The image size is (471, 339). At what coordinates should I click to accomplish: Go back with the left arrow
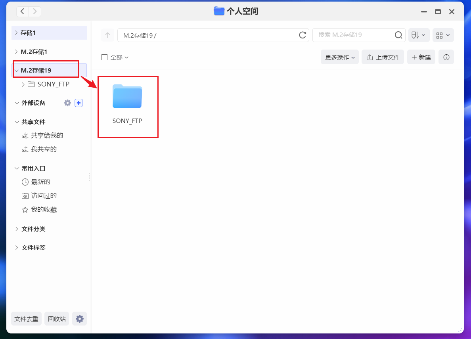point(23,11)
